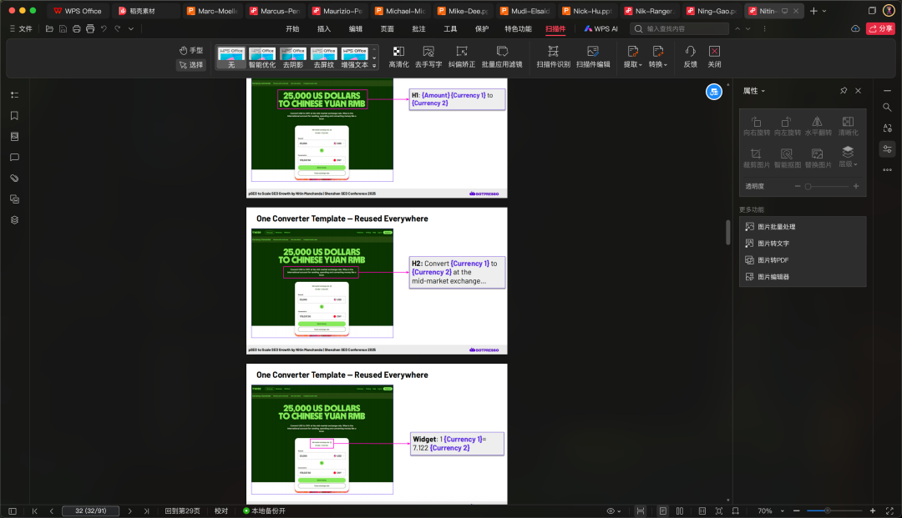Open the 批注 ribbon tab
Viewport: 902px width, 518px height.
click(418, 28)
